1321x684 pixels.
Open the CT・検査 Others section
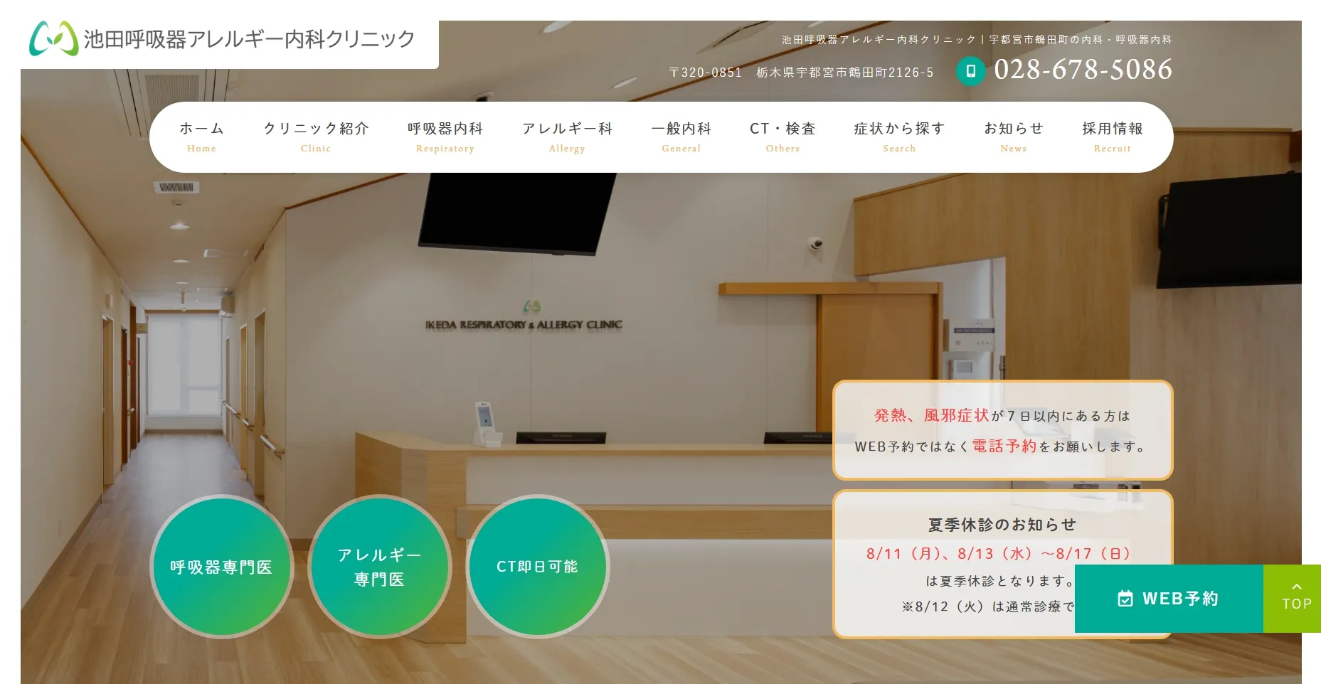[782, 137]
